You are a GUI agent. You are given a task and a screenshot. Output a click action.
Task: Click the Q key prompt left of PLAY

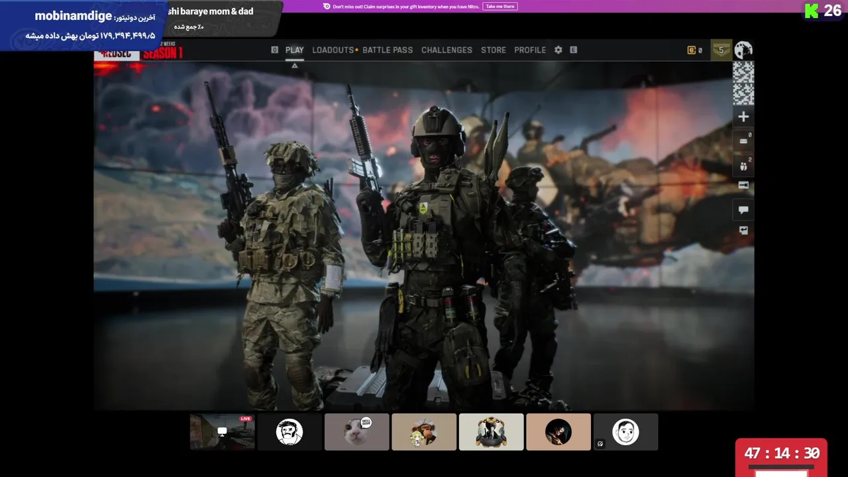pyautogui.click(x=274, y=50)
